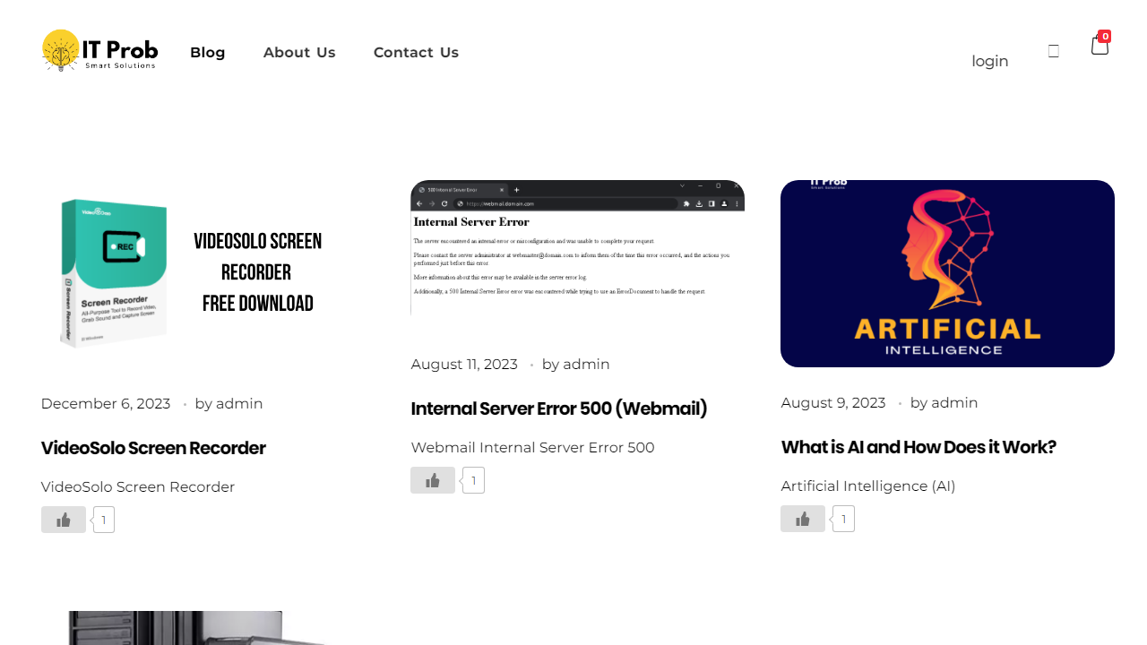Image resolution: width=1147 pixels, height=645 pixels.
Task: Click the IT Prob logo
Action: pos(100,51)
